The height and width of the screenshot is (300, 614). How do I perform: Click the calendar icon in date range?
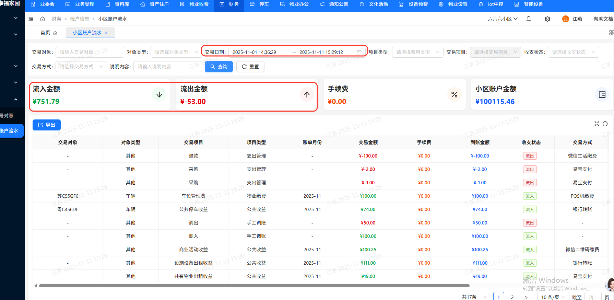tap(359, 52)
